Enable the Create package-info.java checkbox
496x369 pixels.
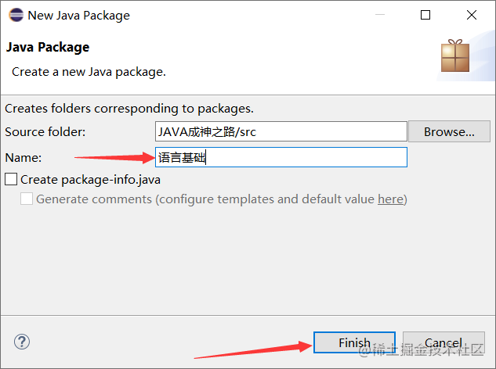point(11,179)
